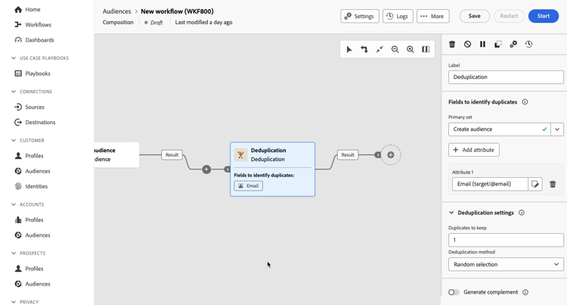Click the disable activity icon
The width and height of the screenshot is (567, 305).
pos(467,44)
